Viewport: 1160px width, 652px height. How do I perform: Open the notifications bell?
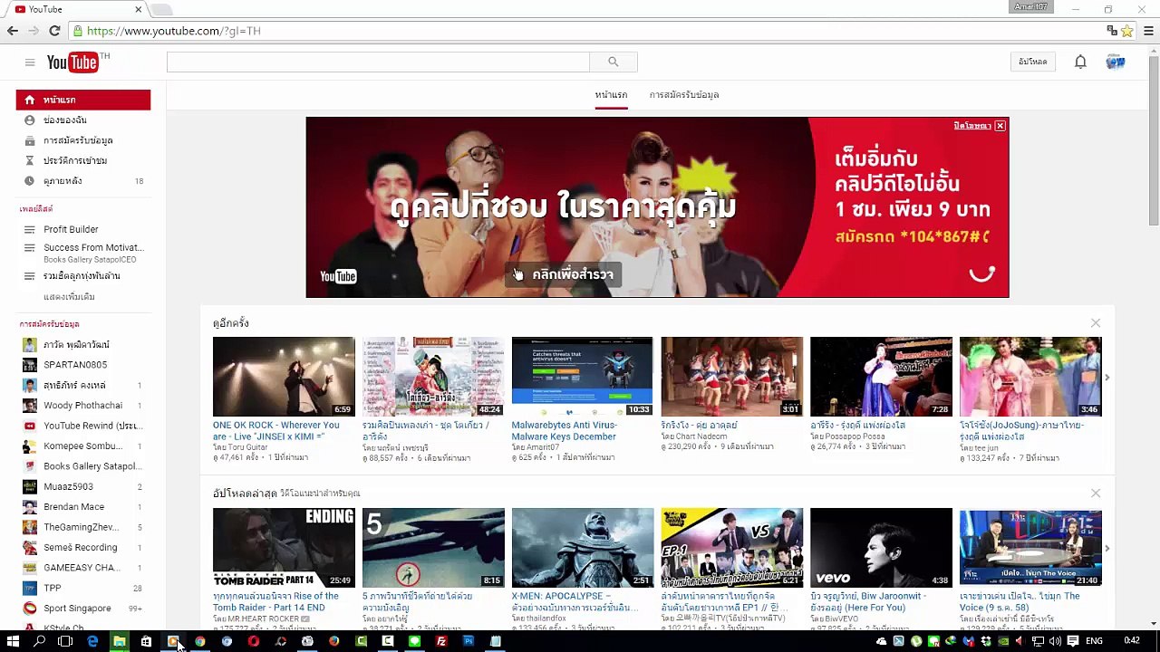pos(1080,62)
